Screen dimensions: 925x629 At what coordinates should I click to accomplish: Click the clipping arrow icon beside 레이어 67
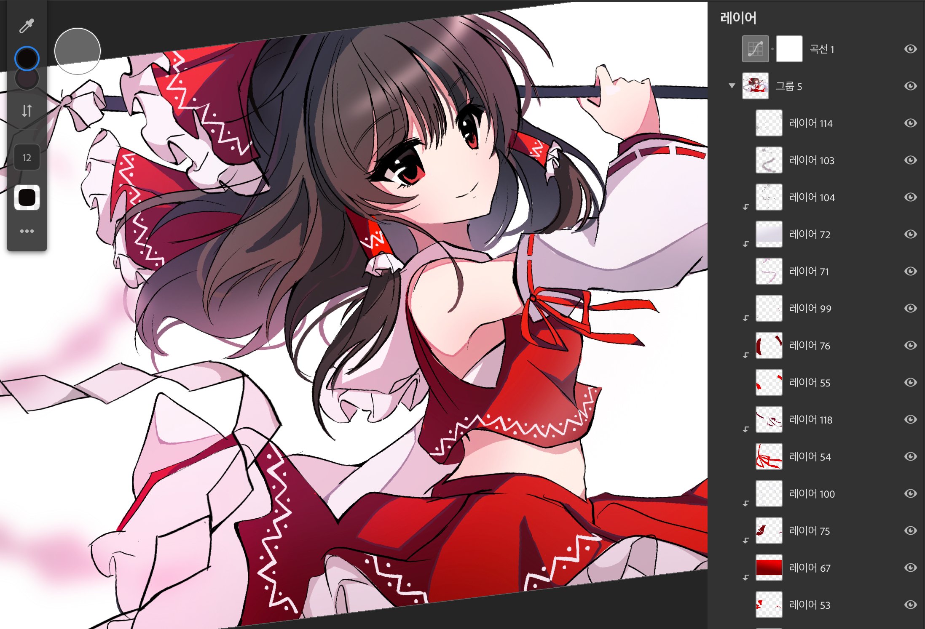click(x=745, y=577)
